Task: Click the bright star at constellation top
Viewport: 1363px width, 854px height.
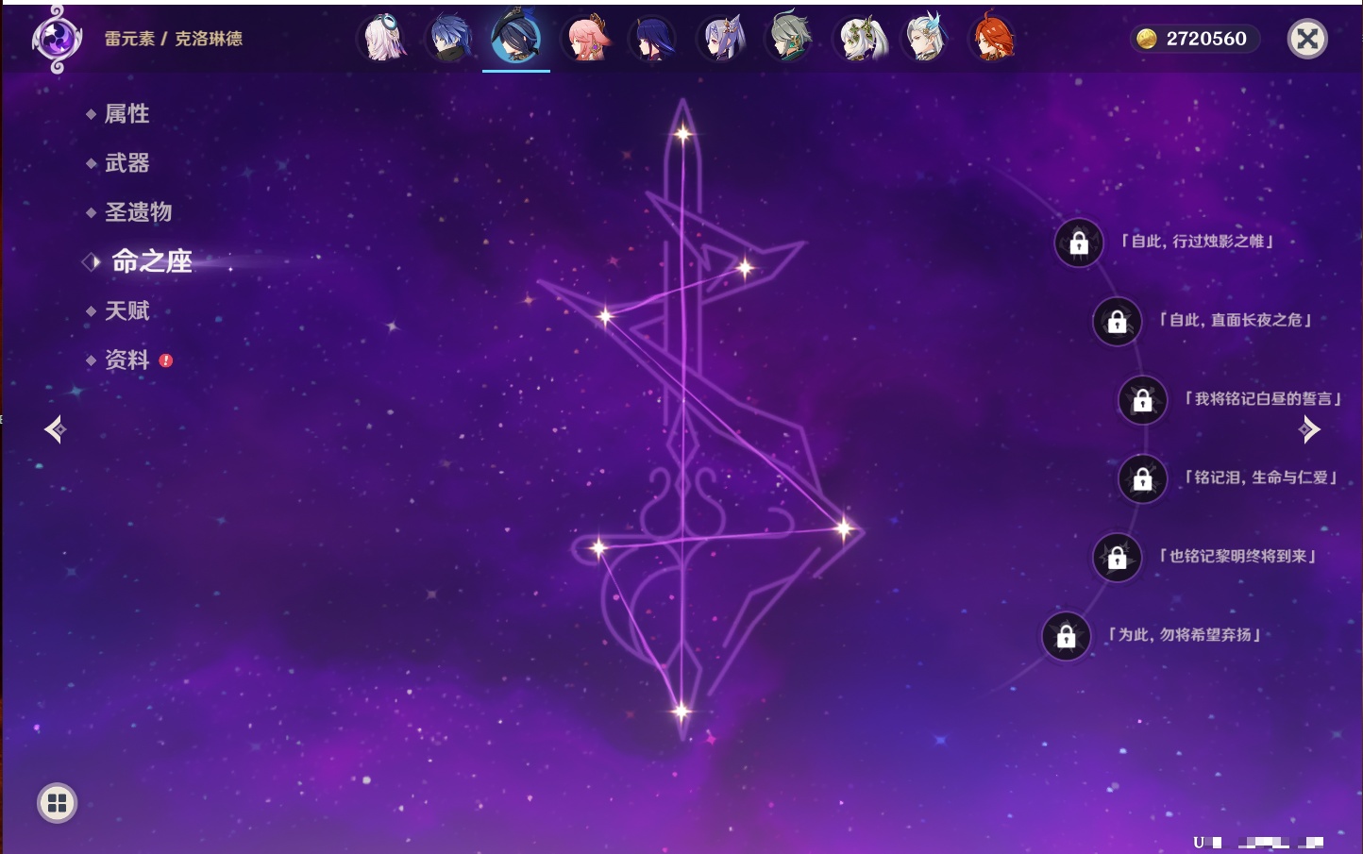Action: (682, 134)
